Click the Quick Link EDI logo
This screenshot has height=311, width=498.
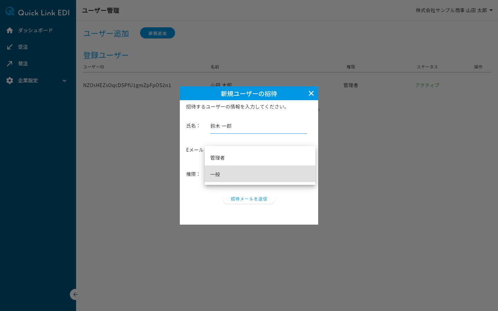[38, 12]
